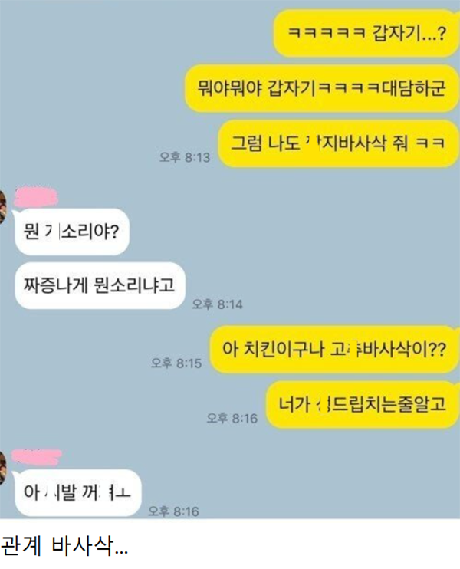
Task: Open the profile photo beside the last white message
Action: (3, 468)
